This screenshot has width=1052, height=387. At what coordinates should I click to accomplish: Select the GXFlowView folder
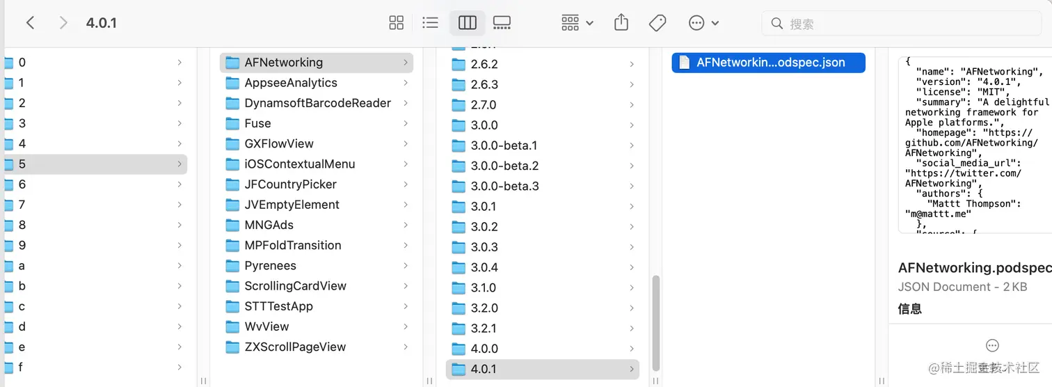click(317, 143)
